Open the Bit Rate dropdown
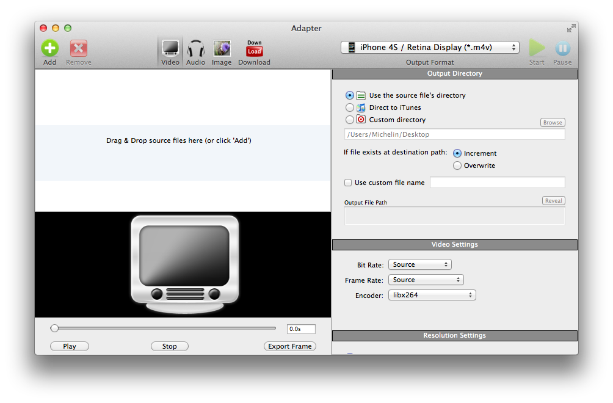This screenshot has height=403, width=613. (x=420, y=264)
